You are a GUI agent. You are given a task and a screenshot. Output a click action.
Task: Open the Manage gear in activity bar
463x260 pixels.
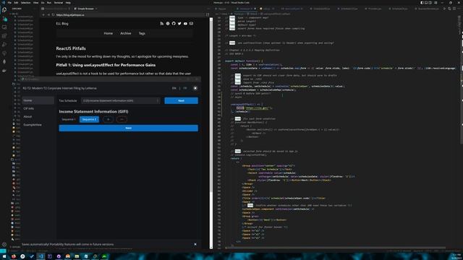tap(4, 244)
